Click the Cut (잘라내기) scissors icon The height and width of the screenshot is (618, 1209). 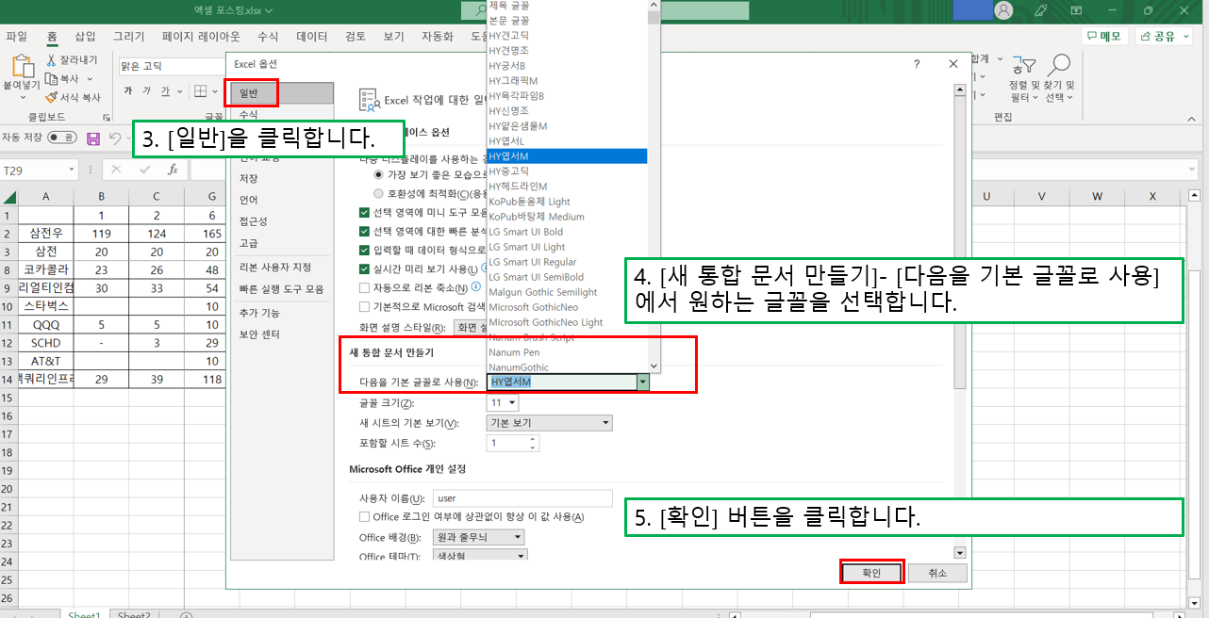[x=53, y=60]
